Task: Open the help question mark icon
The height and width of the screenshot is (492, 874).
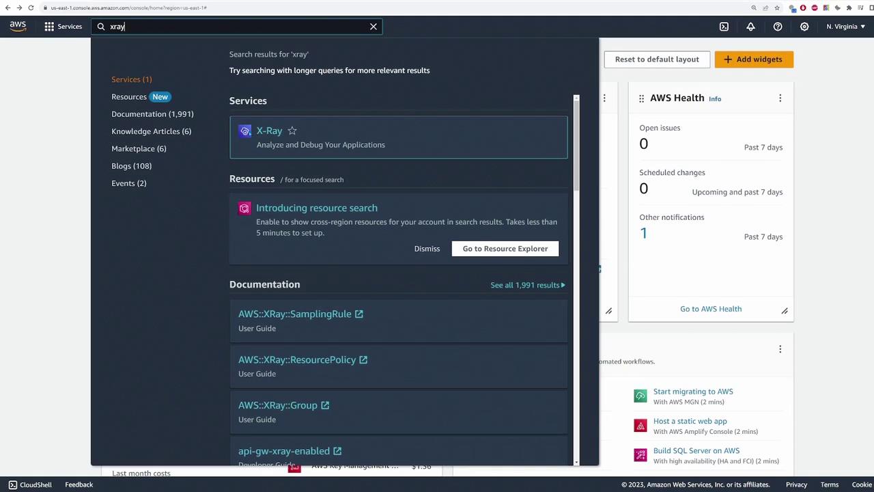Action: point(778,27)
